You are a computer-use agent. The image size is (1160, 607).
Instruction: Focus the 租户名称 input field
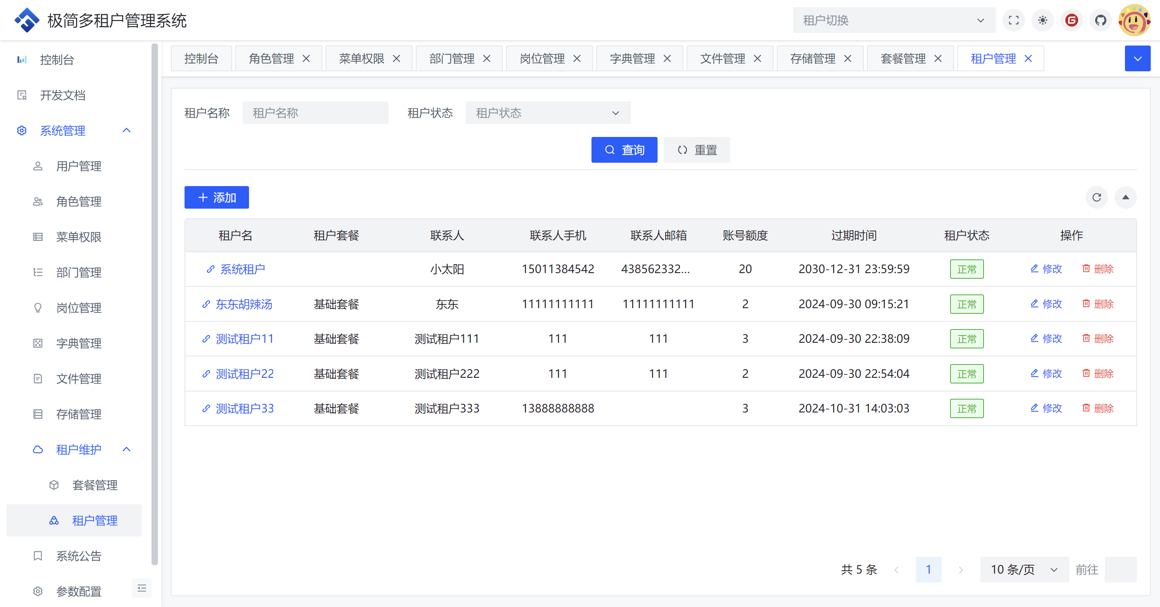pyautogui.click(x=315, y=113)
